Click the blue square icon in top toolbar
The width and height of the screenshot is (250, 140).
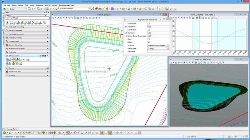coord(112,9)
